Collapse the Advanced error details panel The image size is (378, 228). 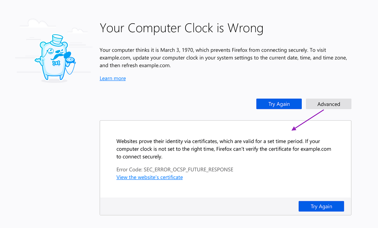(329, 104)
